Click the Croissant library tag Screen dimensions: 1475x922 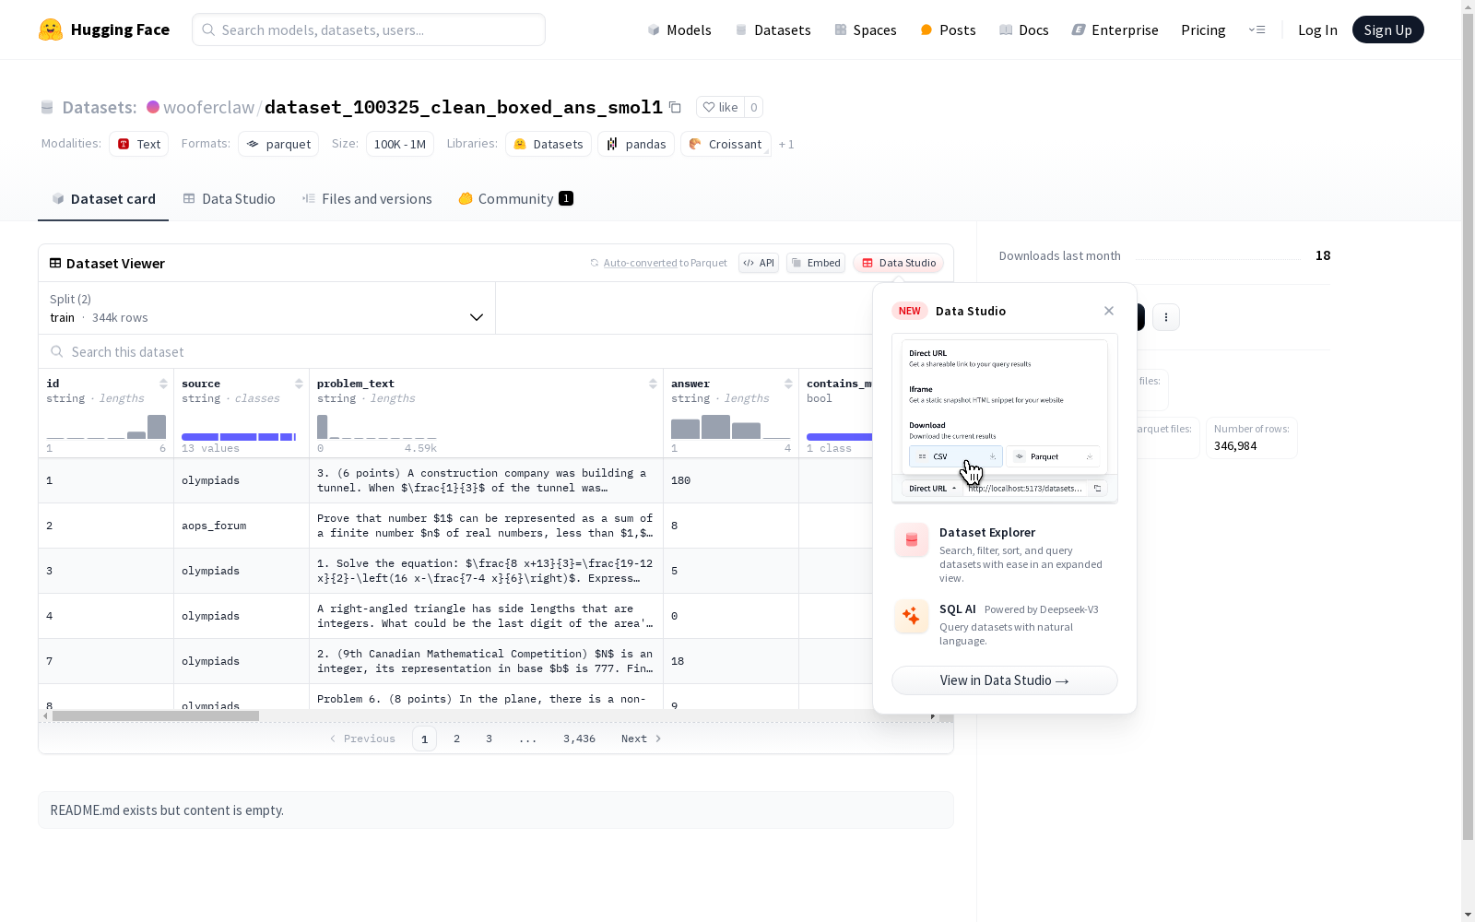726,144
